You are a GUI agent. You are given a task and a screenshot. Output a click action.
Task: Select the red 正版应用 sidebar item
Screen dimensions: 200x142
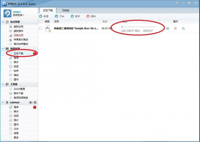tap(18, 35)
